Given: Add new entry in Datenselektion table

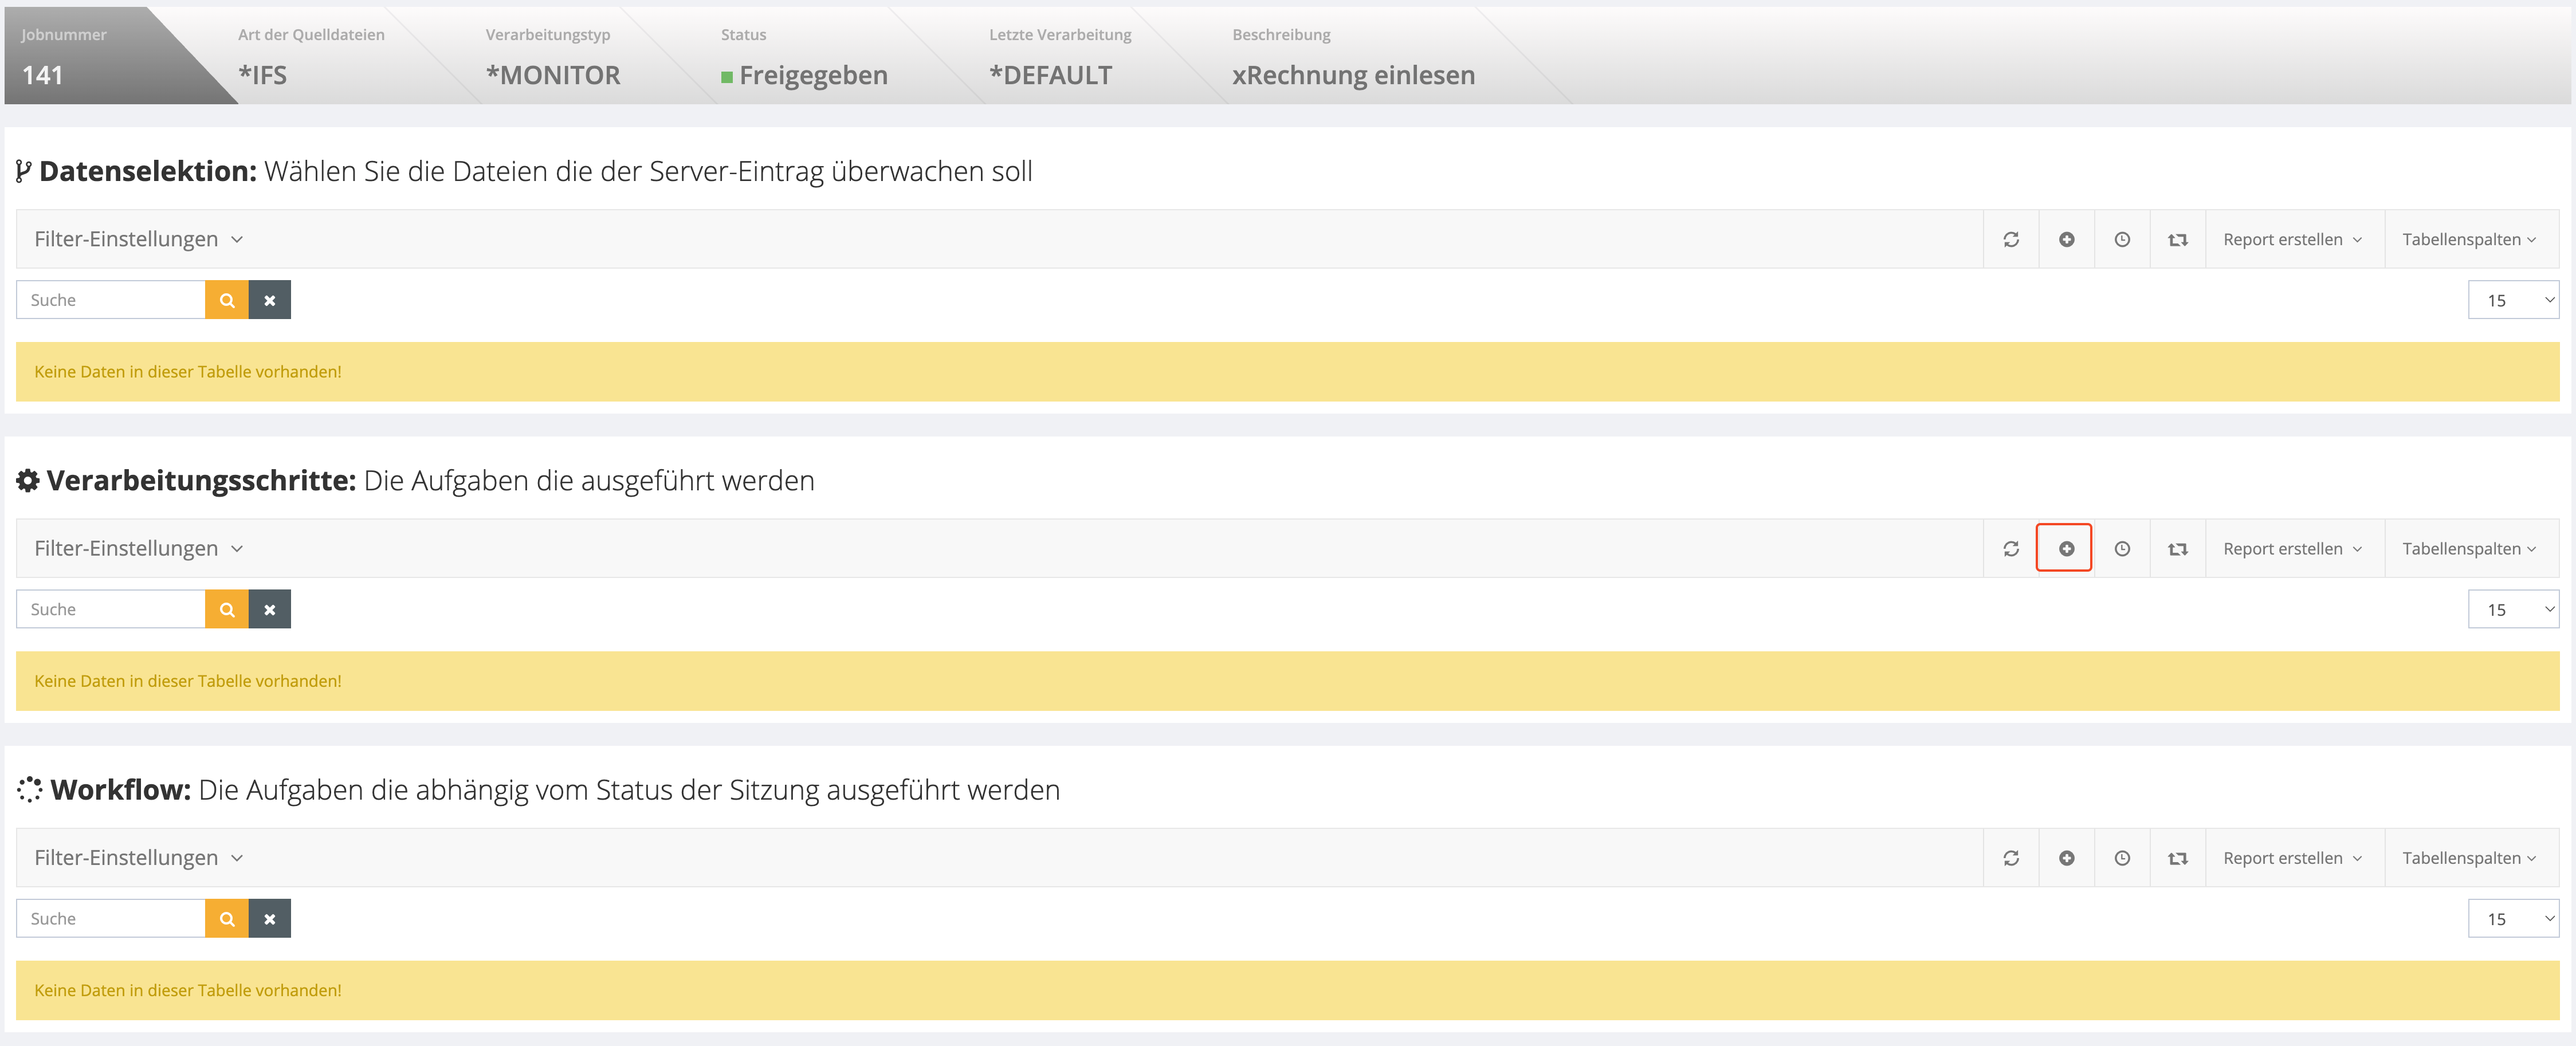Looking at the screenshot, I should tap(2066, 239).
